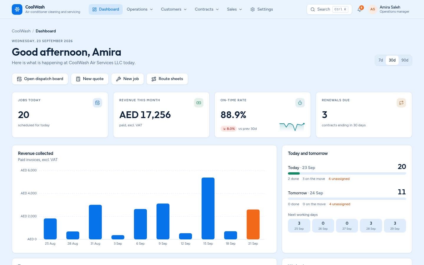Viewport: 424px width, 265px height.
Task: Go to the Dashboard tab
Action: pyautogui.click(x=106, y=9)
